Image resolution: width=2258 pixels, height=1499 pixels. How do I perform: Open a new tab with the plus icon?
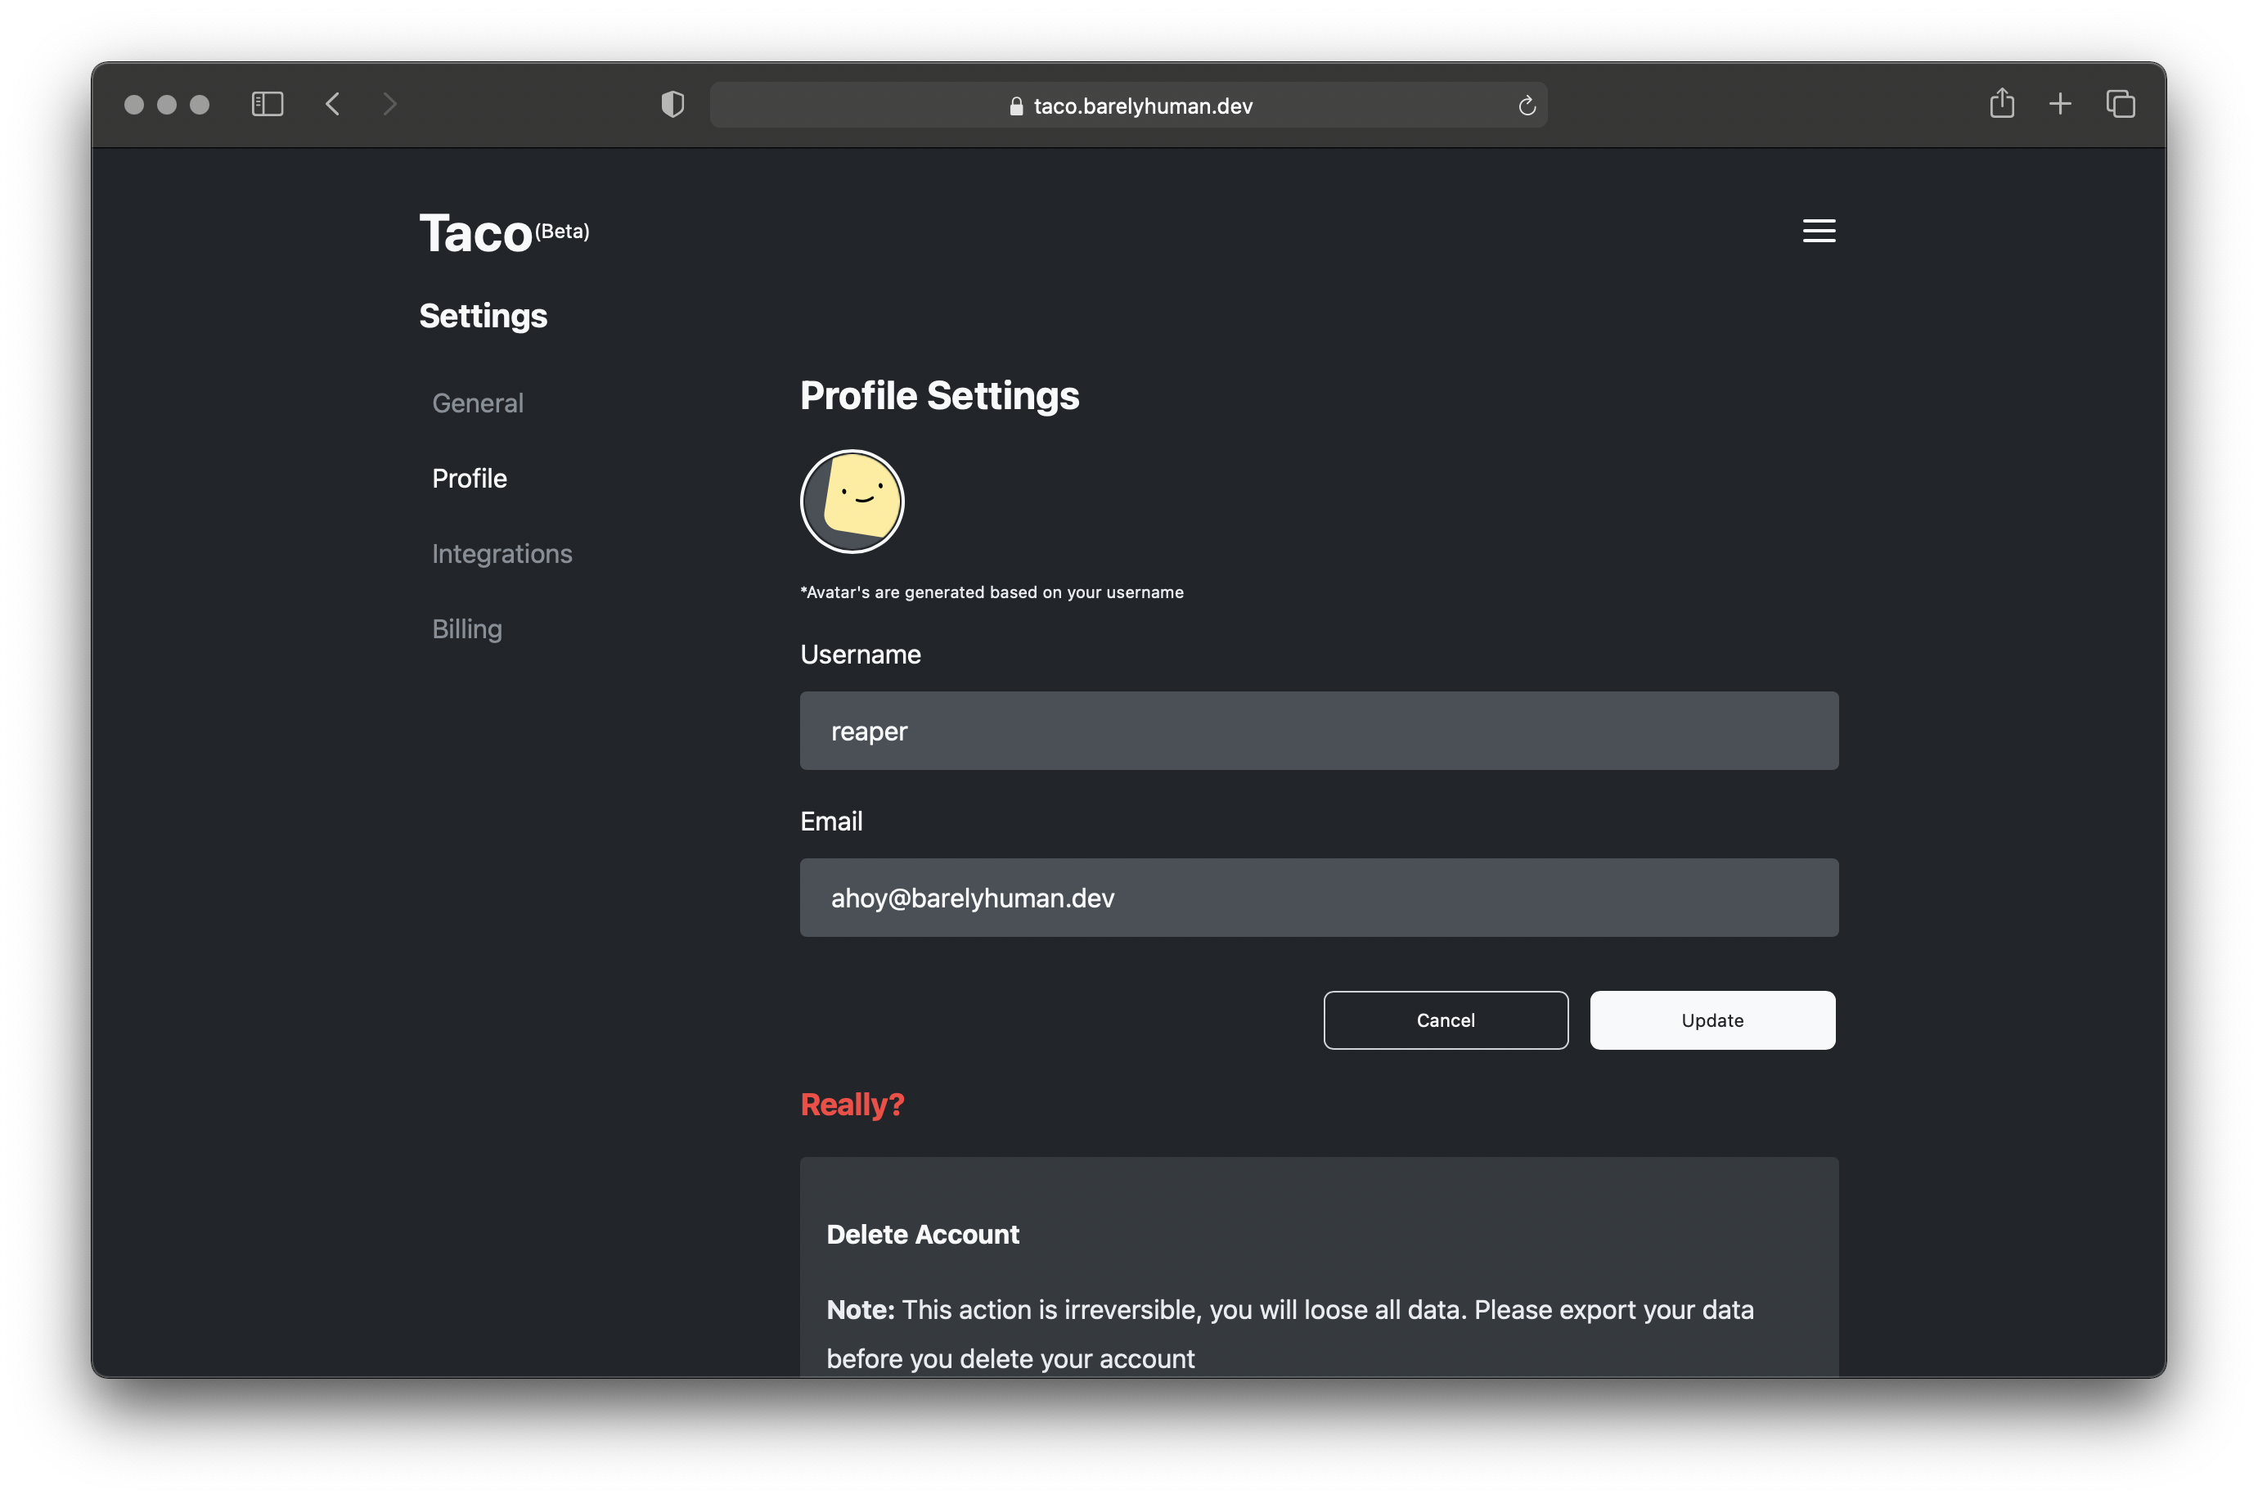(x=2060, y=103)
